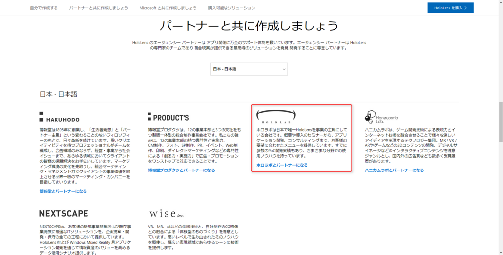This screenshot has width=503, height=255.
Task: Click the HOLO LAB logo
Action: click(x=276, y=117)
